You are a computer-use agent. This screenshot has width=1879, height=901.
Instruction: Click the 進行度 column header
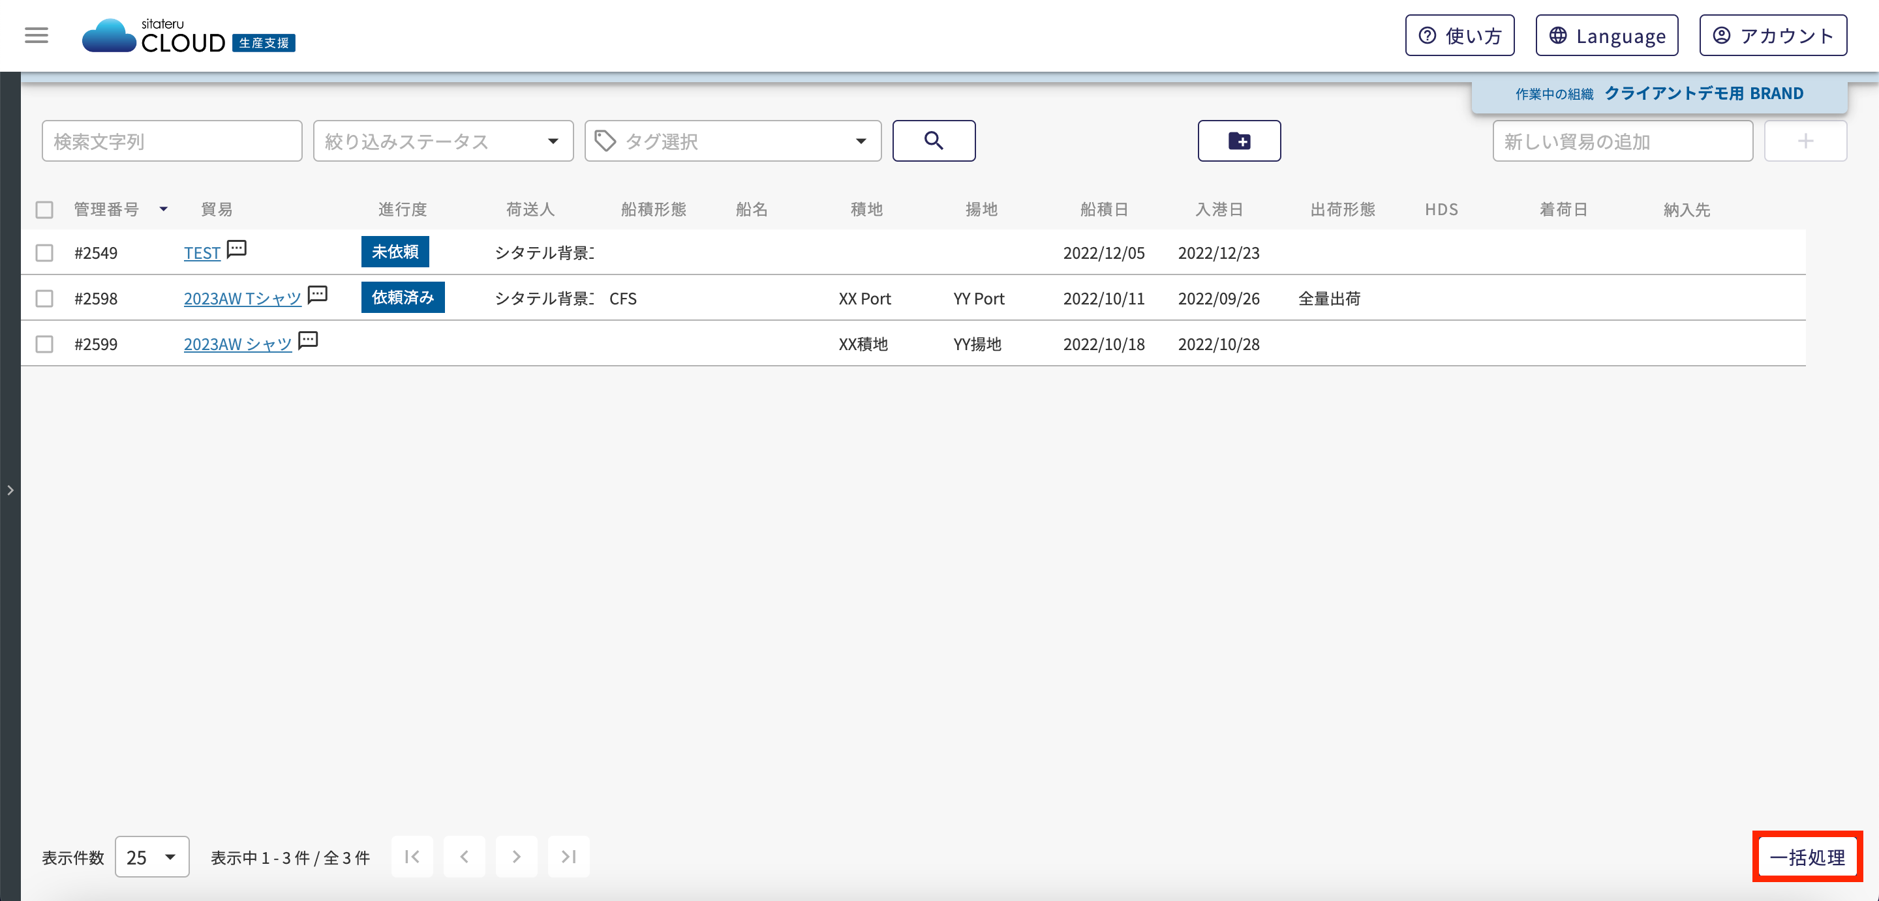[403, 210]
